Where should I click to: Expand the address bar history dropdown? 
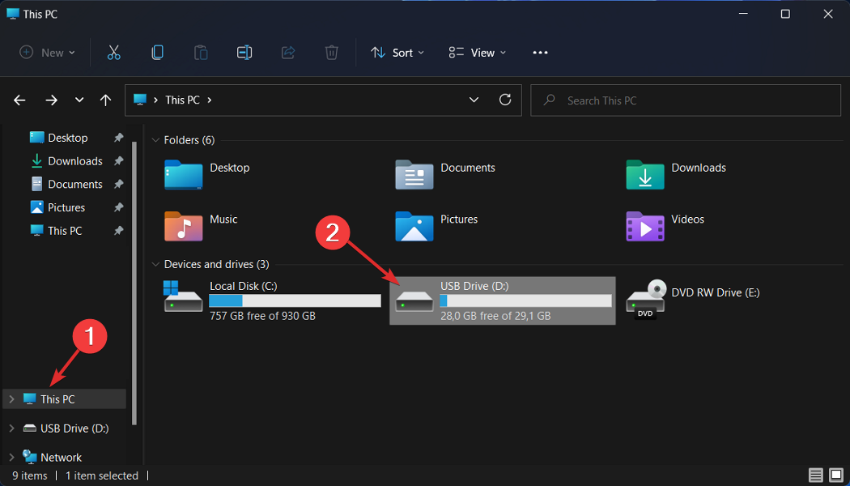pyautogui.click(x=474, y=100)
